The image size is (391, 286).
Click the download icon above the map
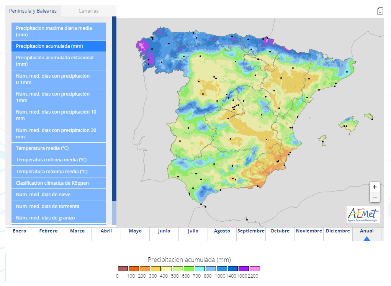click(380, 11)
